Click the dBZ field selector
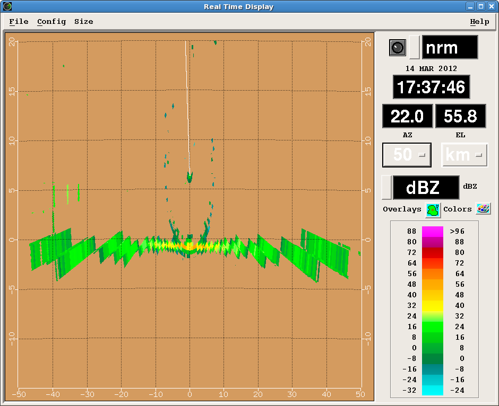This screenshot has height=406, width=499. coord(426,188)
